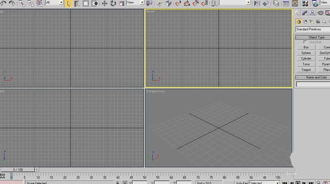Toggle the Percent Snap magnet
The image size is (330, 184).
pos(196,4)
